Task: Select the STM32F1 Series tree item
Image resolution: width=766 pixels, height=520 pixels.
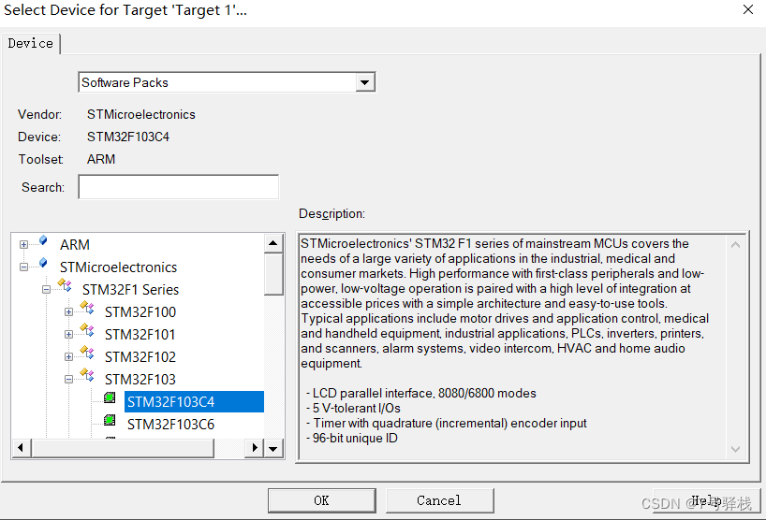Action: pyautogui.click(x=130, y=289)
